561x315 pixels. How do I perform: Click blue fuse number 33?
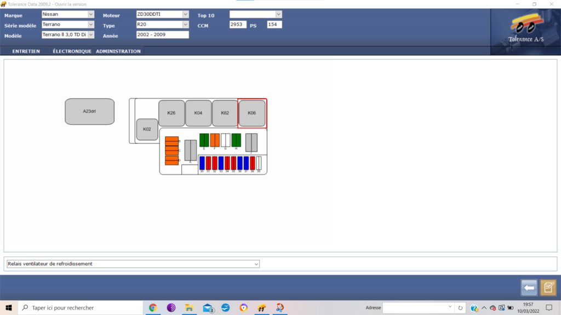221,163
